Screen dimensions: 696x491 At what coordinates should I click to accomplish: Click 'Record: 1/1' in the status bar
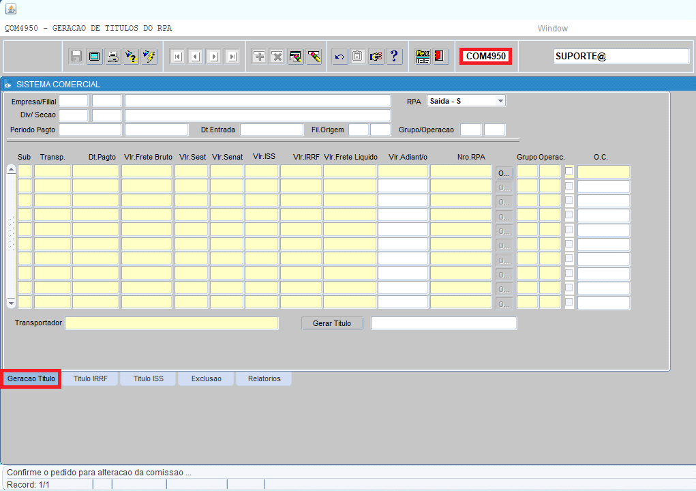coord(28,485)
